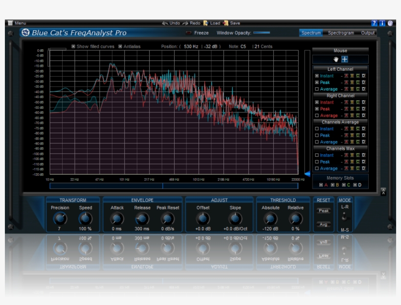Open the info 'i' icon
Image resolution: width=401 pixels, height=305 pixels.
pos(382,23)
